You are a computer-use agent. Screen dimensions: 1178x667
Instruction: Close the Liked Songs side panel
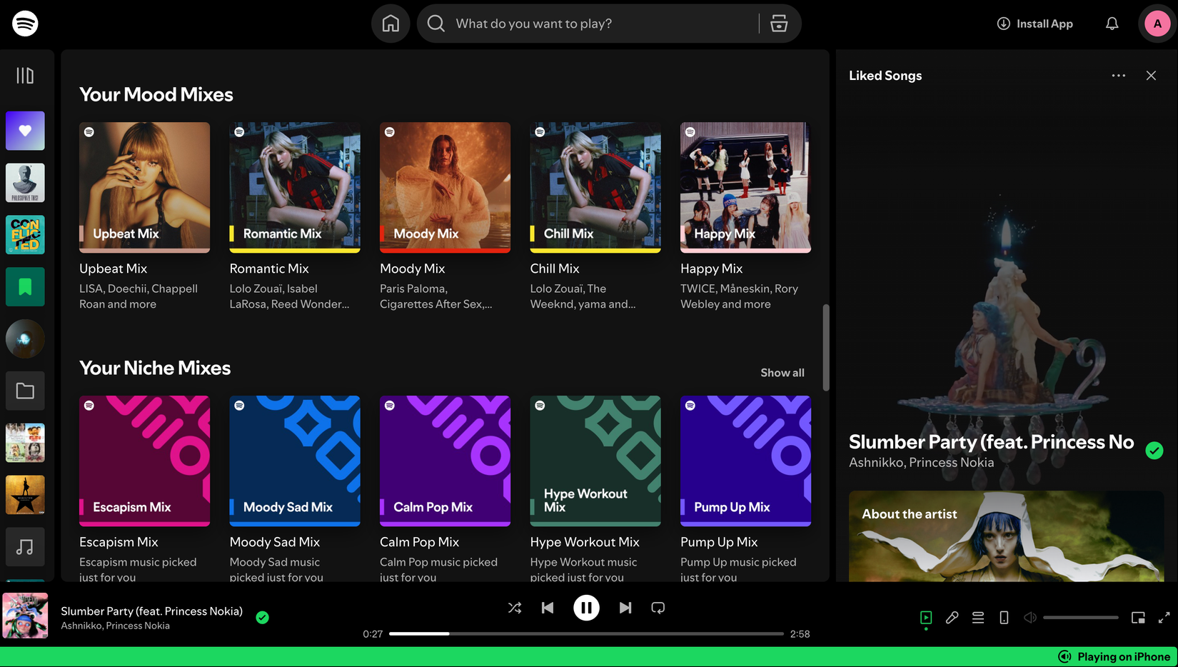coord(1152,75)
